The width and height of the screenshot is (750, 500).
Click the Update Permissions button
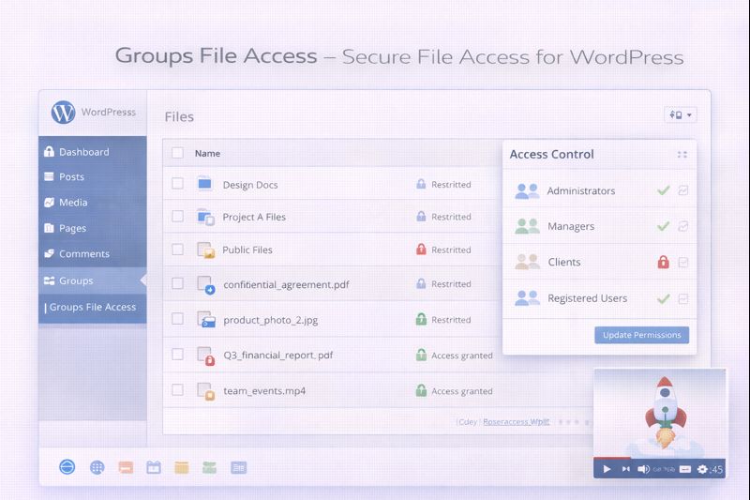coord(642,335)
